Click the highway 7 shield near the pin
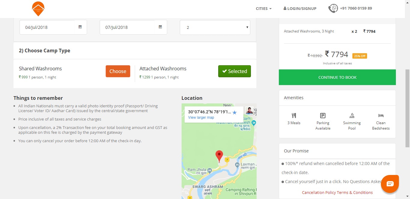Image resolution: width=410 pixels, height=199 pixels. pyautogui.click(x=227, y=160)
